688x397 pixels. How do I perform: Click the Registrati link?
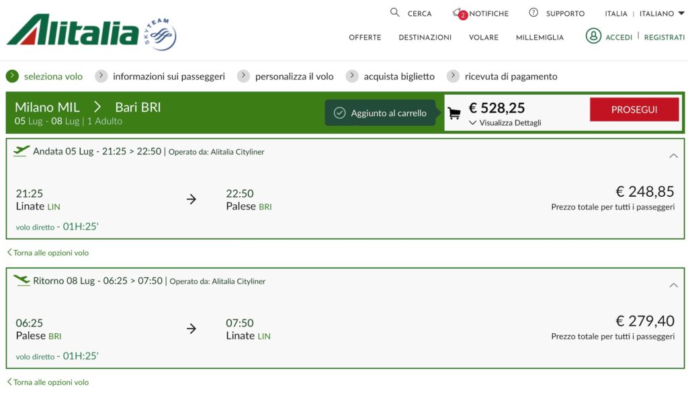(664, 38)
